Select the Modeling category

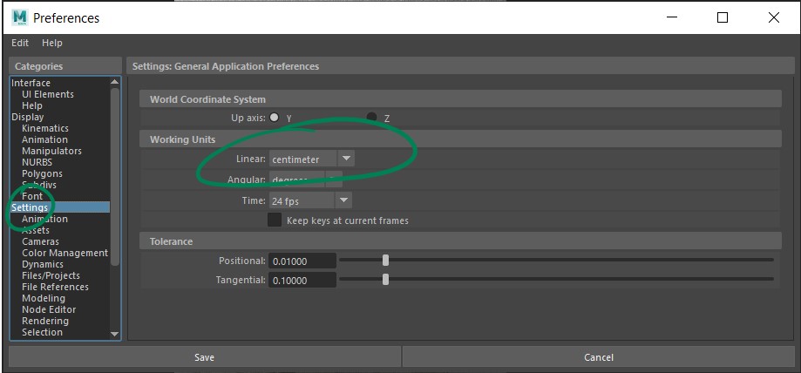(44, 298)
